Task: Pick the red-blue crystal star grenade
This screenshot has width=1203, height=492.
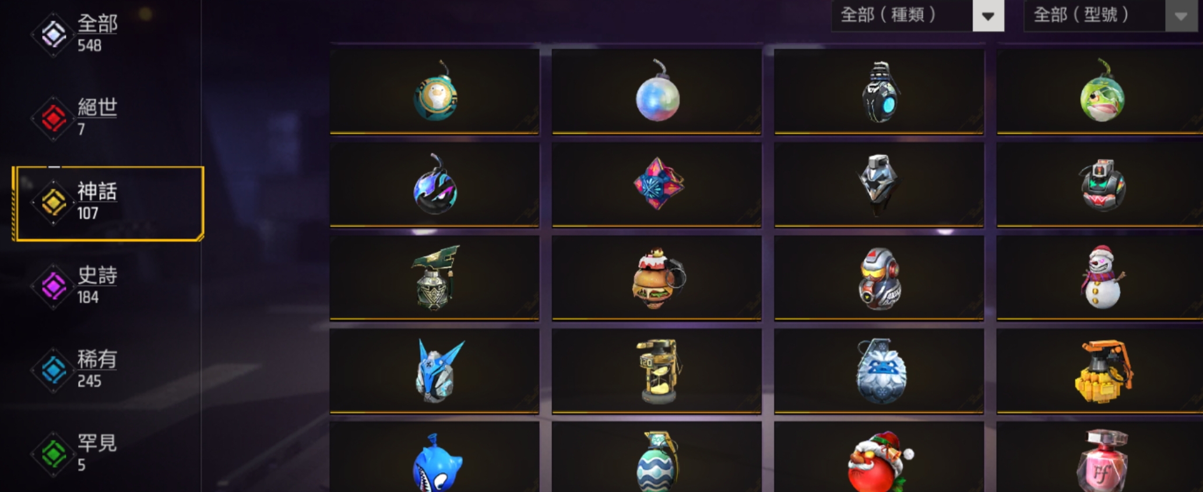Action: (x=657, y=184)
